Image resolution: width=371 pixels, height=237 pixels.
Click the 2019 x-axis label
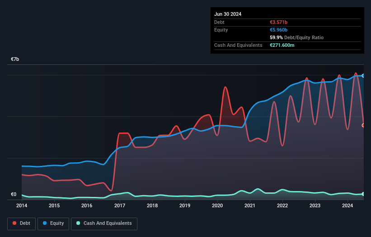(x=185, y=205)
